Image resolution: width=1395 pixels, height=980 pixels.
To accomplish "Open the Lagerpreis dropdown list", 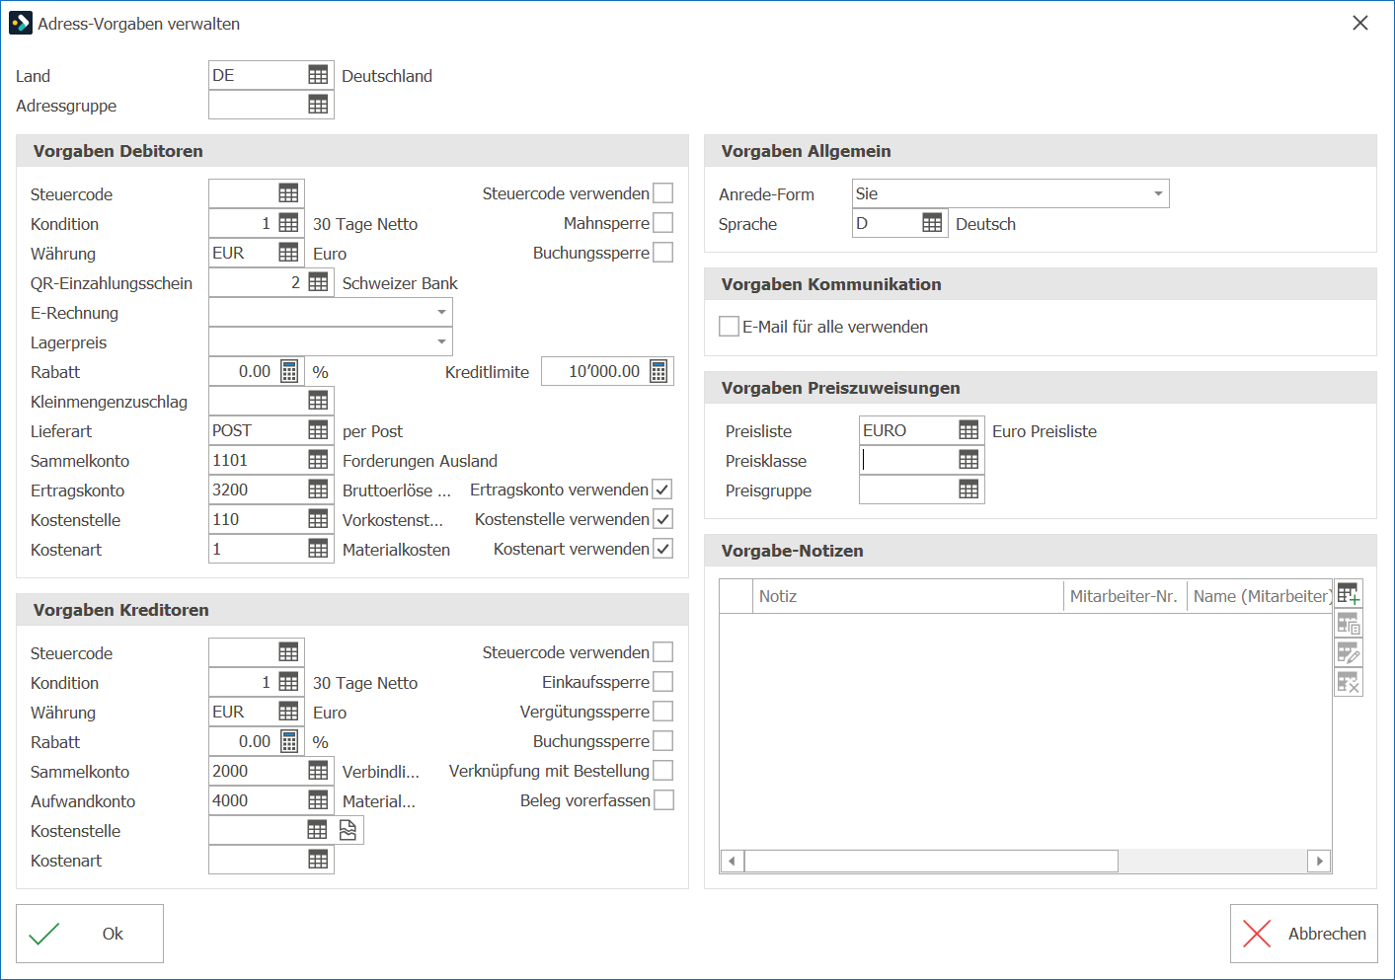I will click(441, 341).
